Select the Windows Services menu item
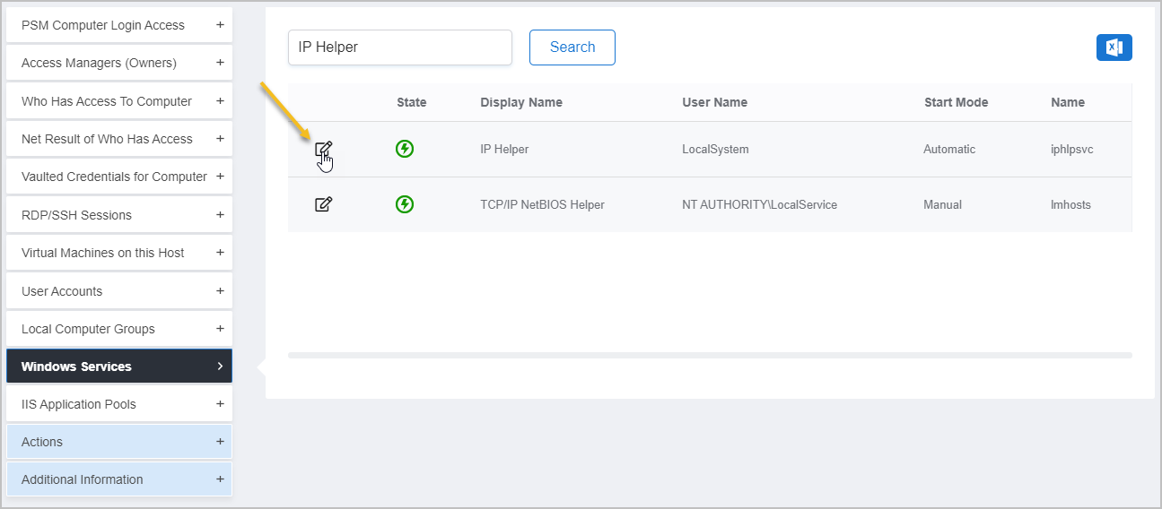 click(x=118, y=367)
